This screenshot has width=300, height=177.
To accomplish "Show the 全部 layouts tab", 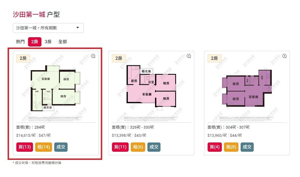I will (62, 42).
